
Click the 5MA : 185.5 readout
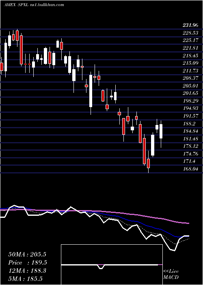(x=26, y=278)
